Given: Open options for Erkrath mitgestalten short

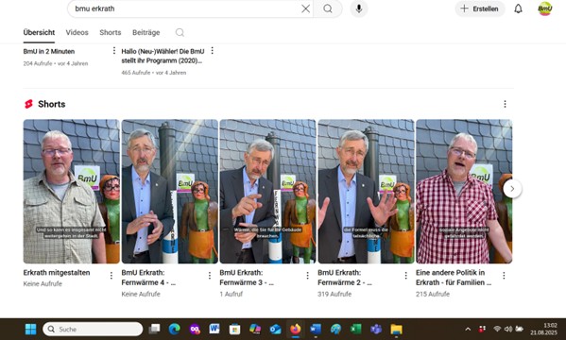Looking at the screenshot, I should (111, 276).
